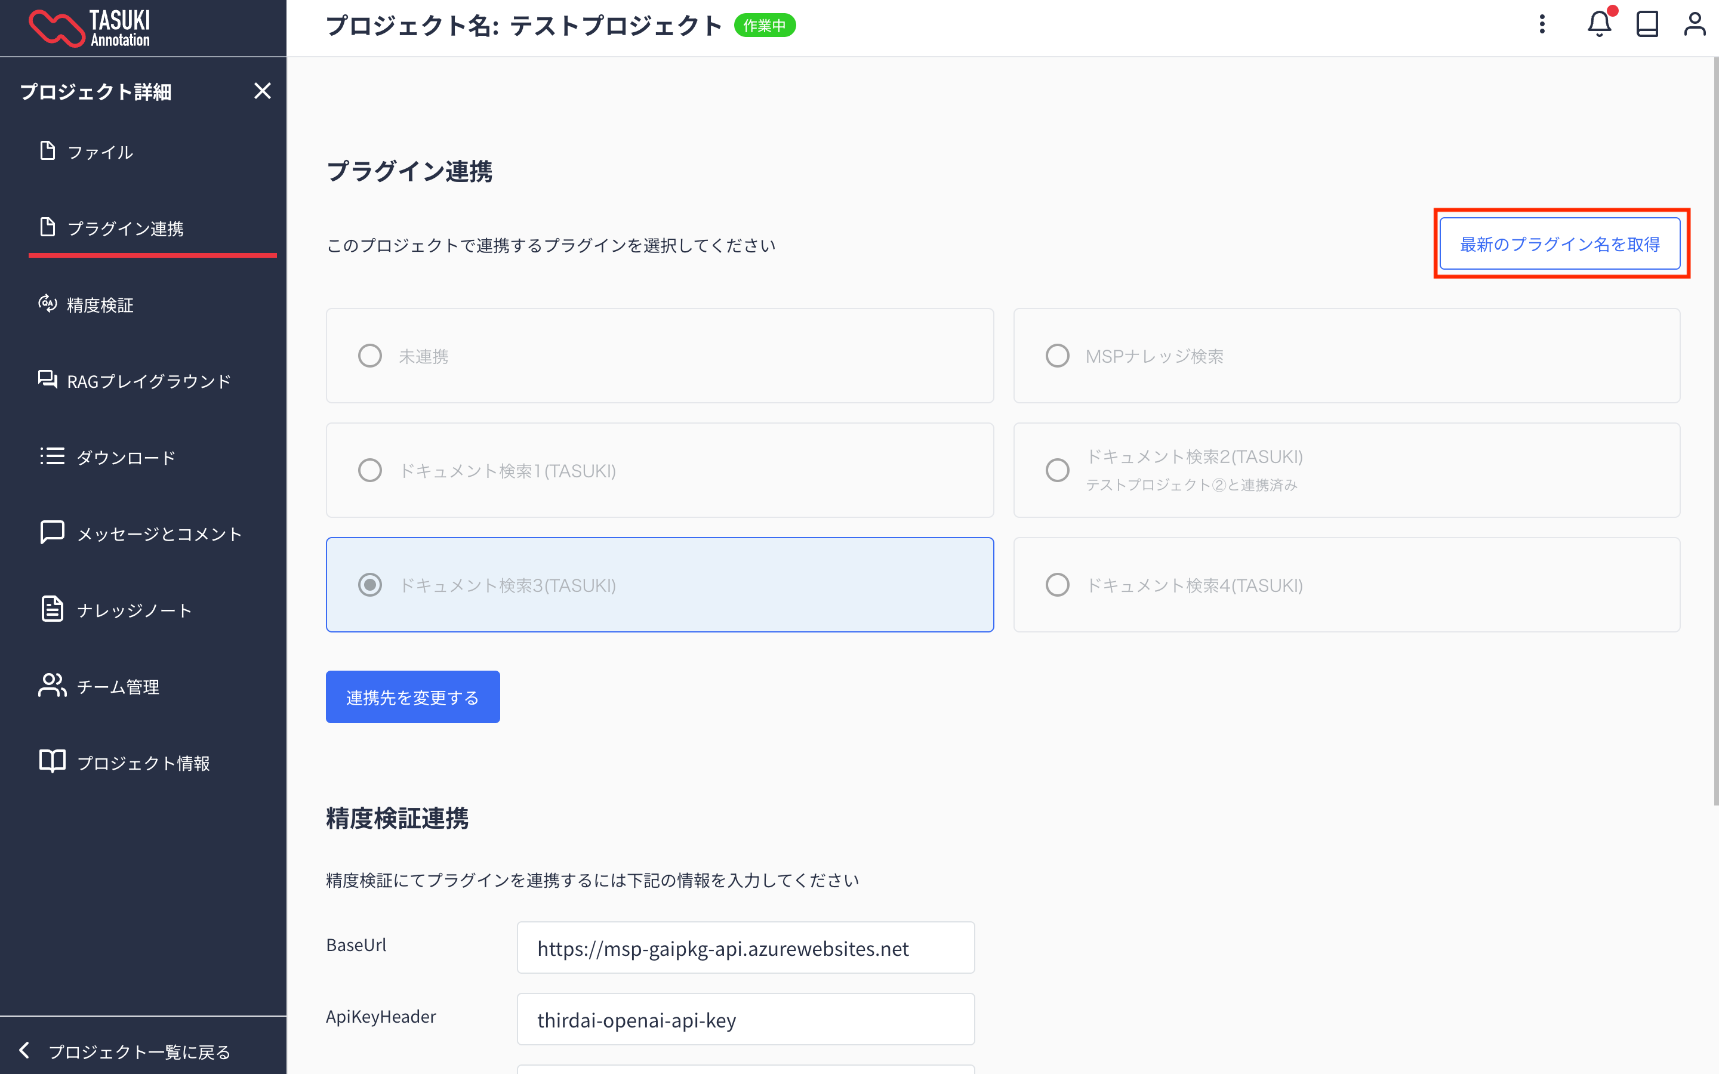Click 最新のプラグイン名を取得 button
Screen dimensions: 1719x1074
click(x=1559, y=245)
